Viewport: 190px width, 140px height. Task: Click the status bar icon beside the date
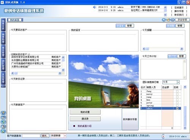[163, 136]
